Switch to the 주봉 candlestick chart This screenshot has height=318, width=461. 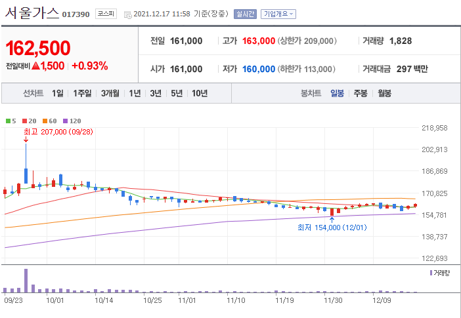click(360, 94)
